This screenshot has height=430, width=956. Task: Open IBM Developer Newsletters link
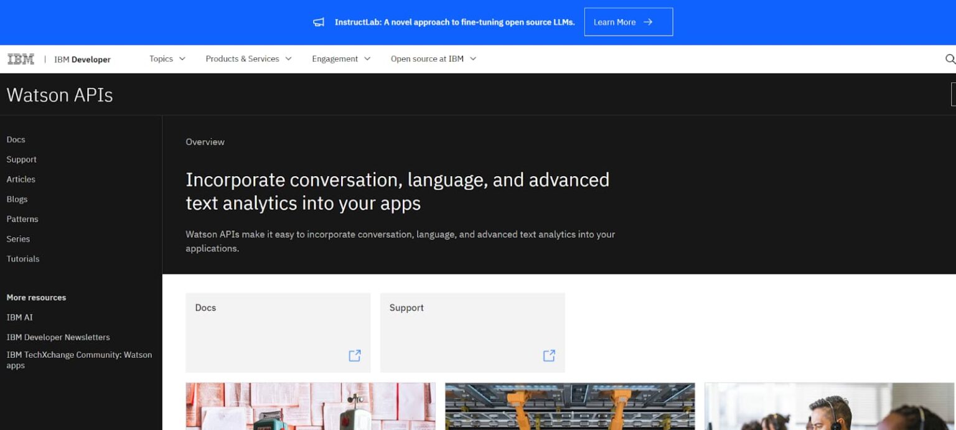click(59, 337)
